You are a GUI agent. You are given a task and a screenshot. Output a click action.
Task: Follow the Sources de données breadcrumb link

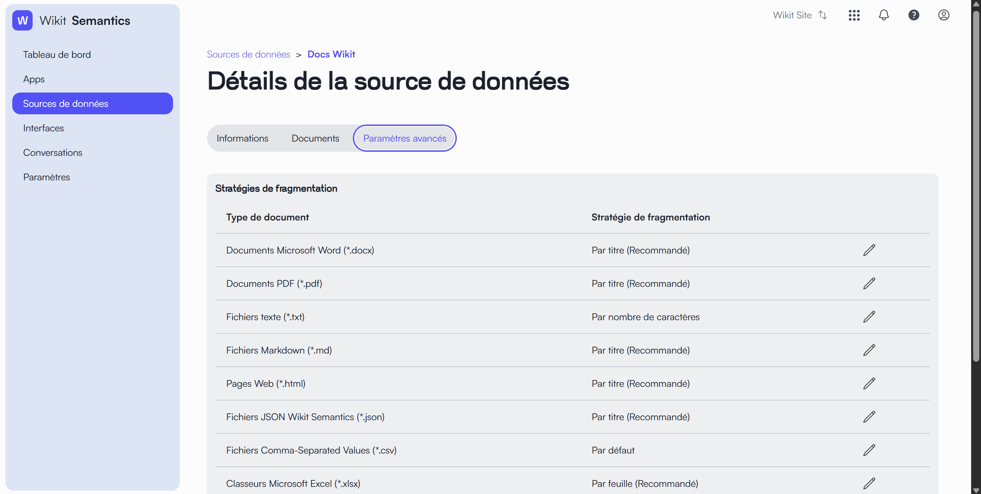248,54
